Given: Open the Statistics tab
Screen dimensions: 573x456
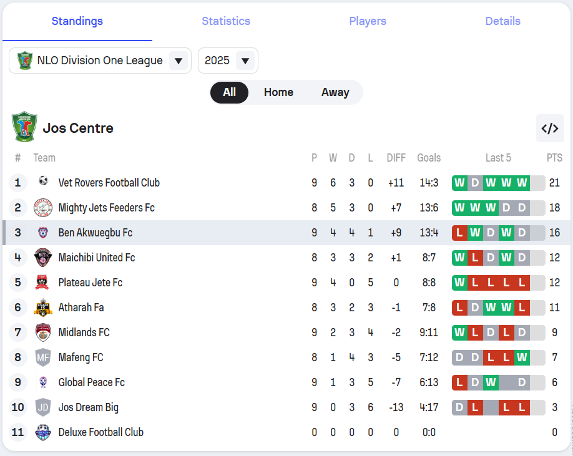Looking at the screenshot, I should point(226,21).
